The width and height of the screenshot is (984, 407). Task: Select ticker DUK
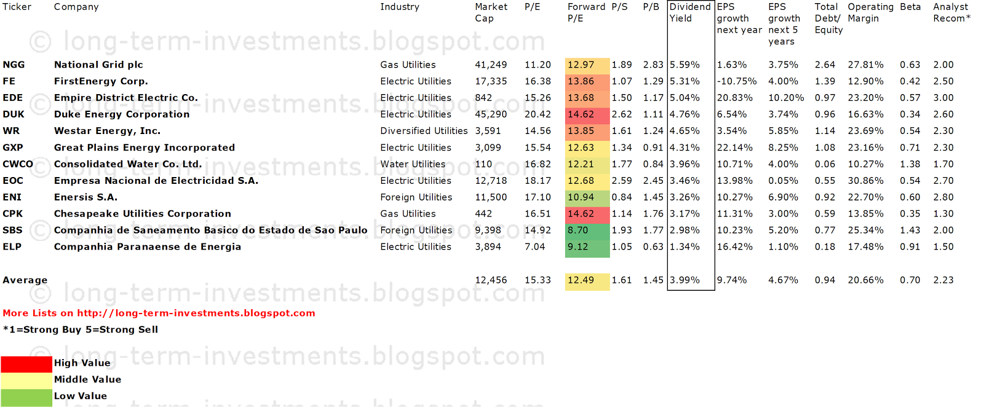pyautogui.click(x=14, y=114)
